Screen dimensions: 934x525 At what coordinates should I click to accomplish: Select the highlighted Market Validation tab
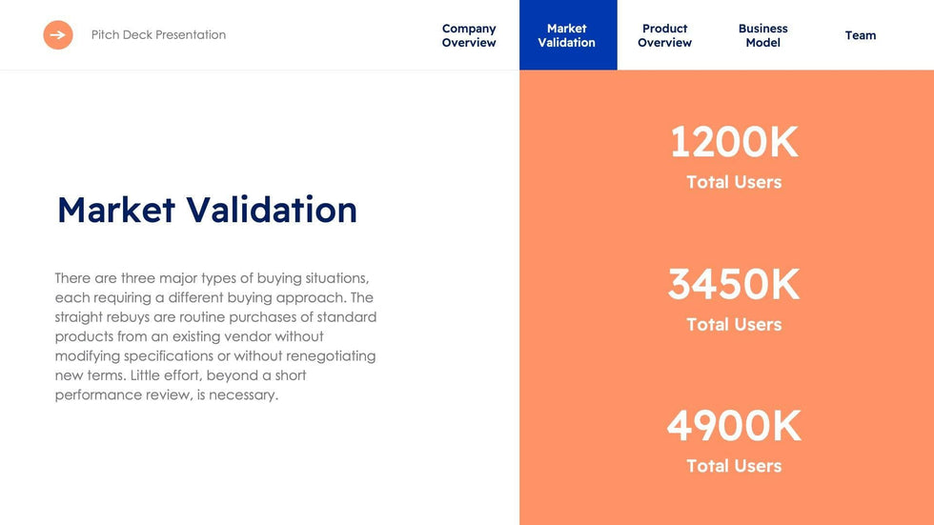click(567, 35)
